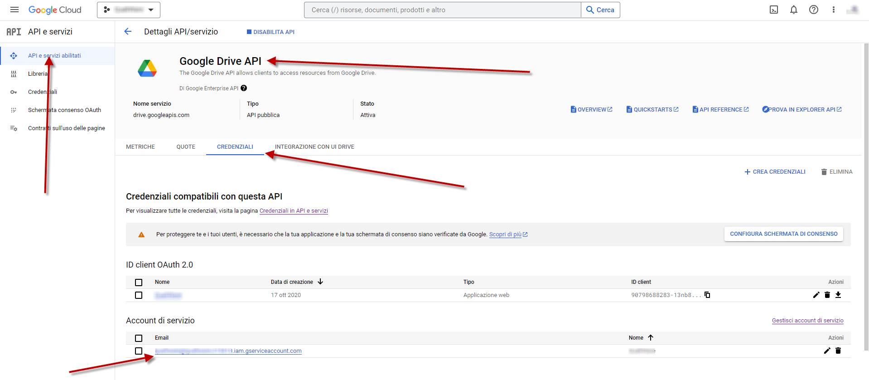The width and height of the screenshot is (869, 380).
Task: Open the Libreria sidebar item
Action: (x=38, y=74)
